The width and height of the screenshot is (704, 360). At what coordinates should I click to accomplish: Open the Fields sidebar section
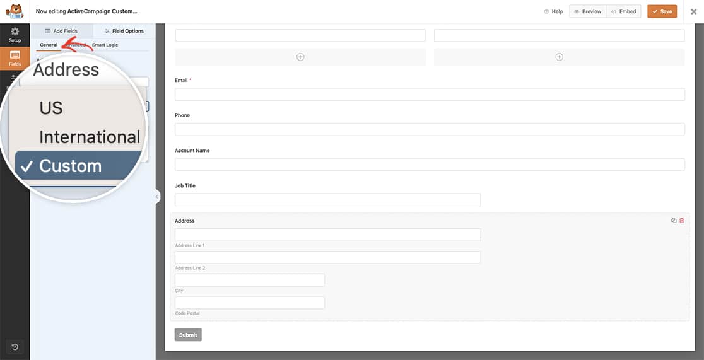15,59
